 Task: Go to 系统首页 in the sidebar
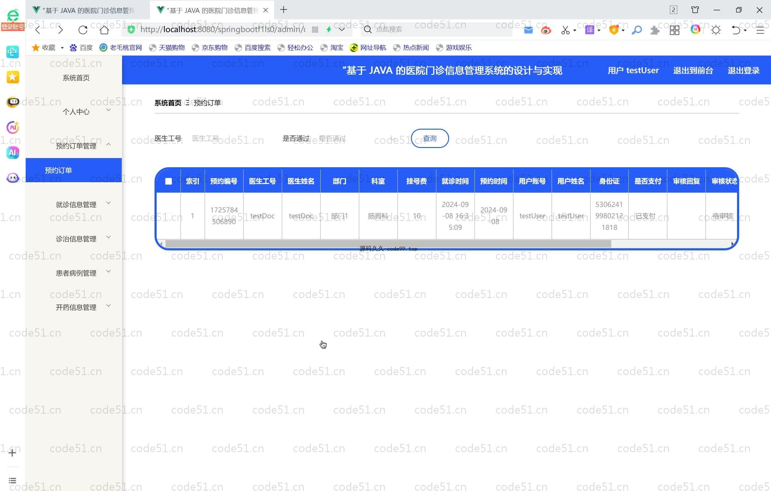(76, 78)
